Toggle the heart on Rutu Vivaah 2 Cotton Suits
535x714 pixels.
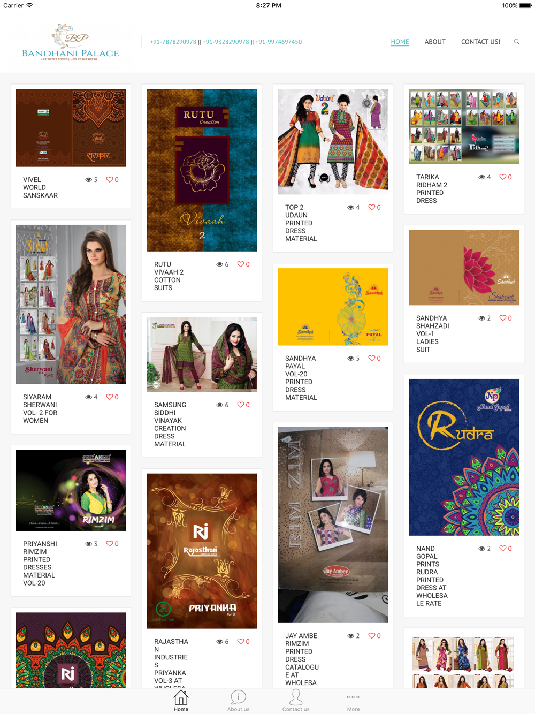coord(241,264)
